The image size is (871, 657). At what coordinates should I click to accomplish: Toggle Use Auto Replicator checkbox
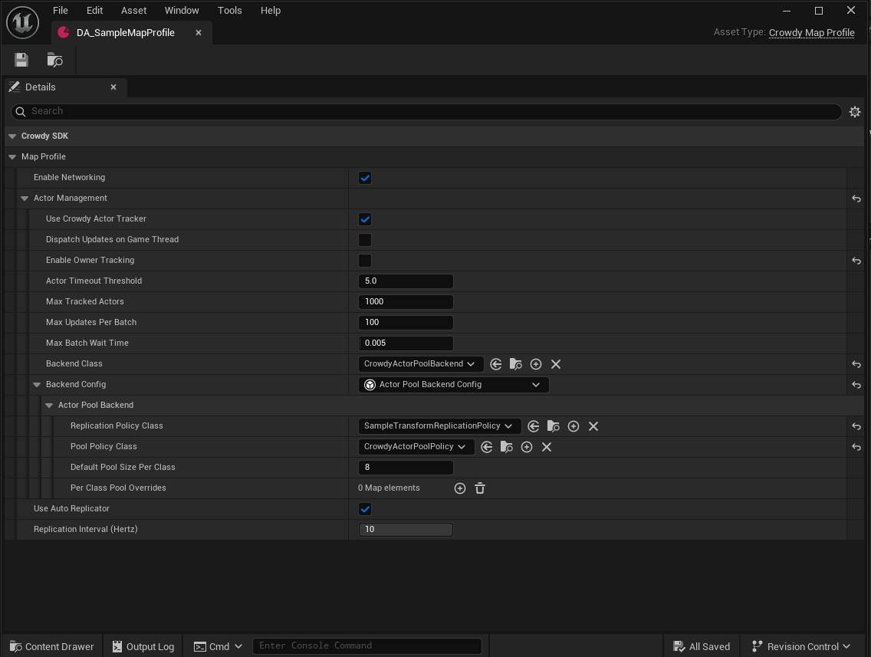coord(365,509)
